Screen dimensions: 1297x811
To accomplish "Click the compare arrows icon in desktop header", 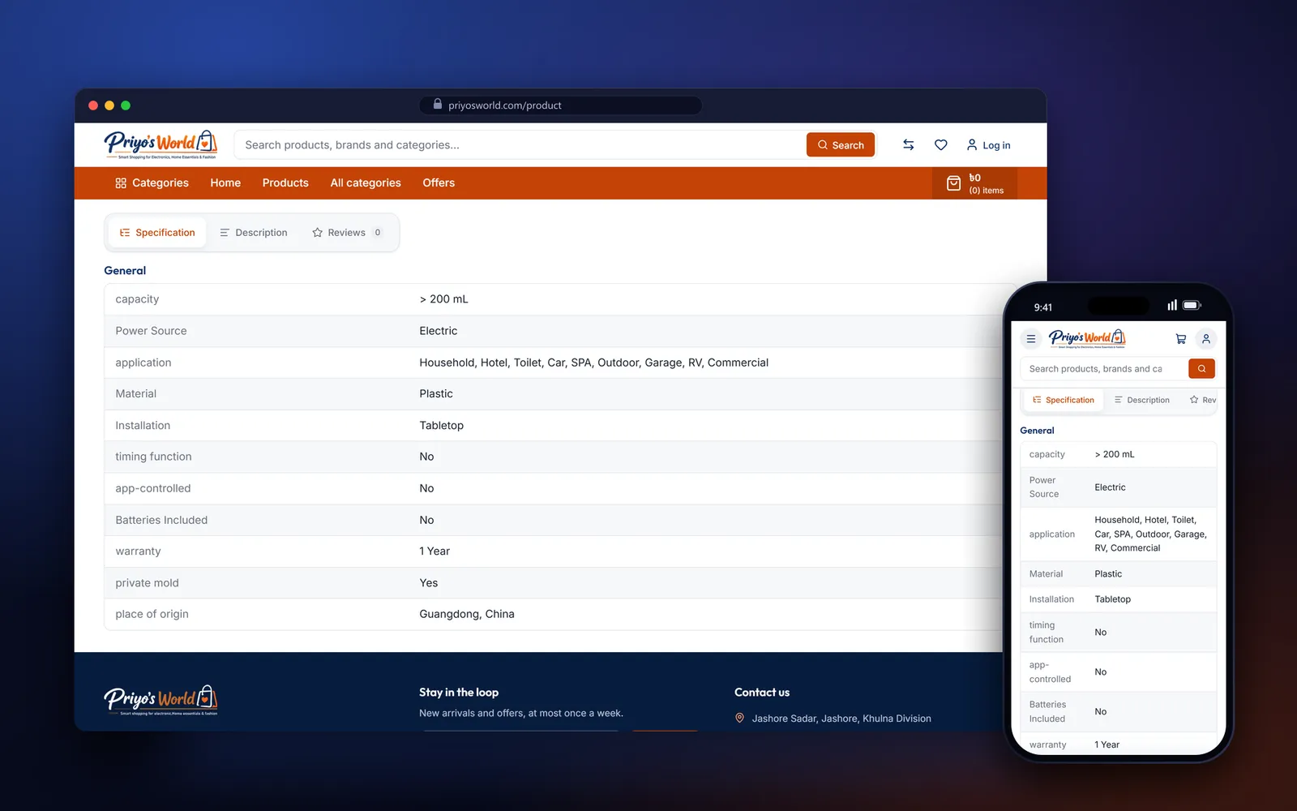I will 909,145.
